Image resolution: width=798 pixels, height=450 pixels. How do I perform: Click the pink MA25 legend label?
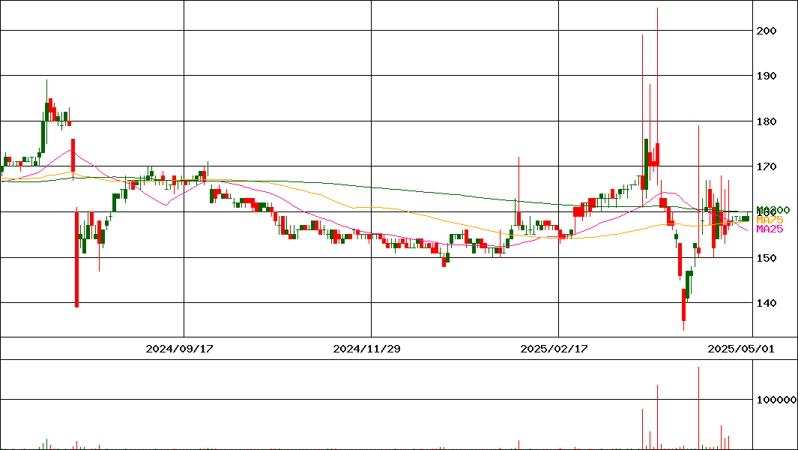tap(770, 229)
